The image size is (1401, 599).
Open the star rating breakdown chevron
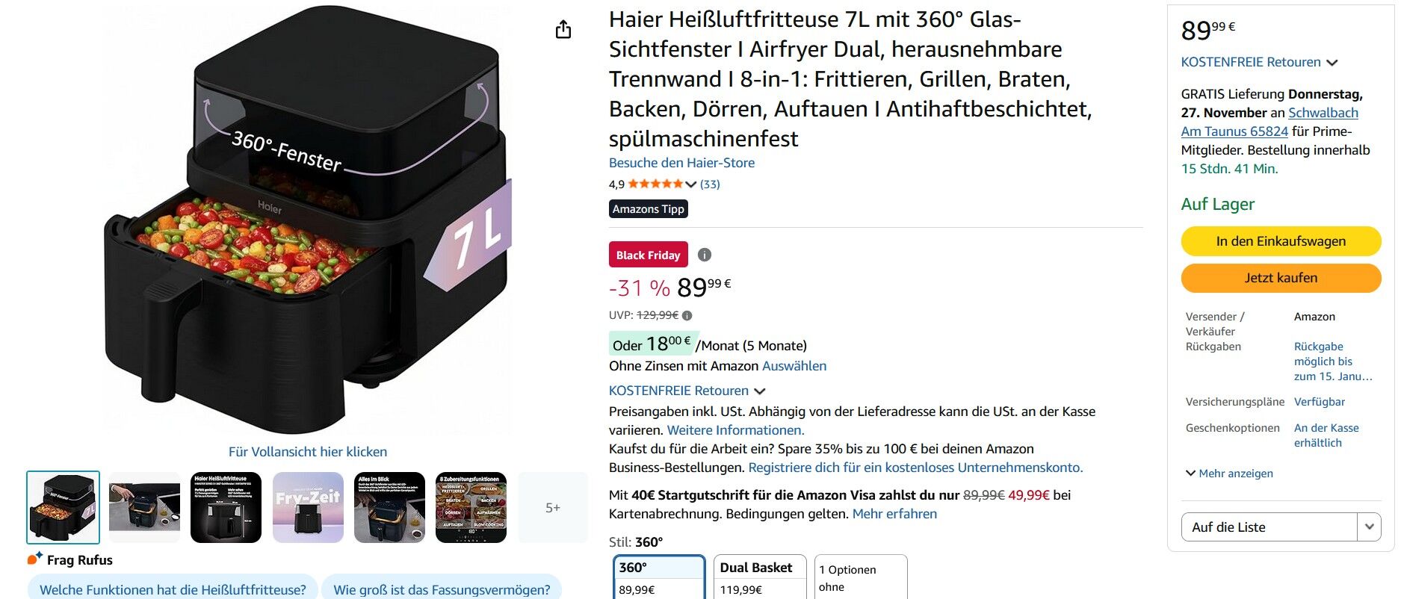coord(690,184)
